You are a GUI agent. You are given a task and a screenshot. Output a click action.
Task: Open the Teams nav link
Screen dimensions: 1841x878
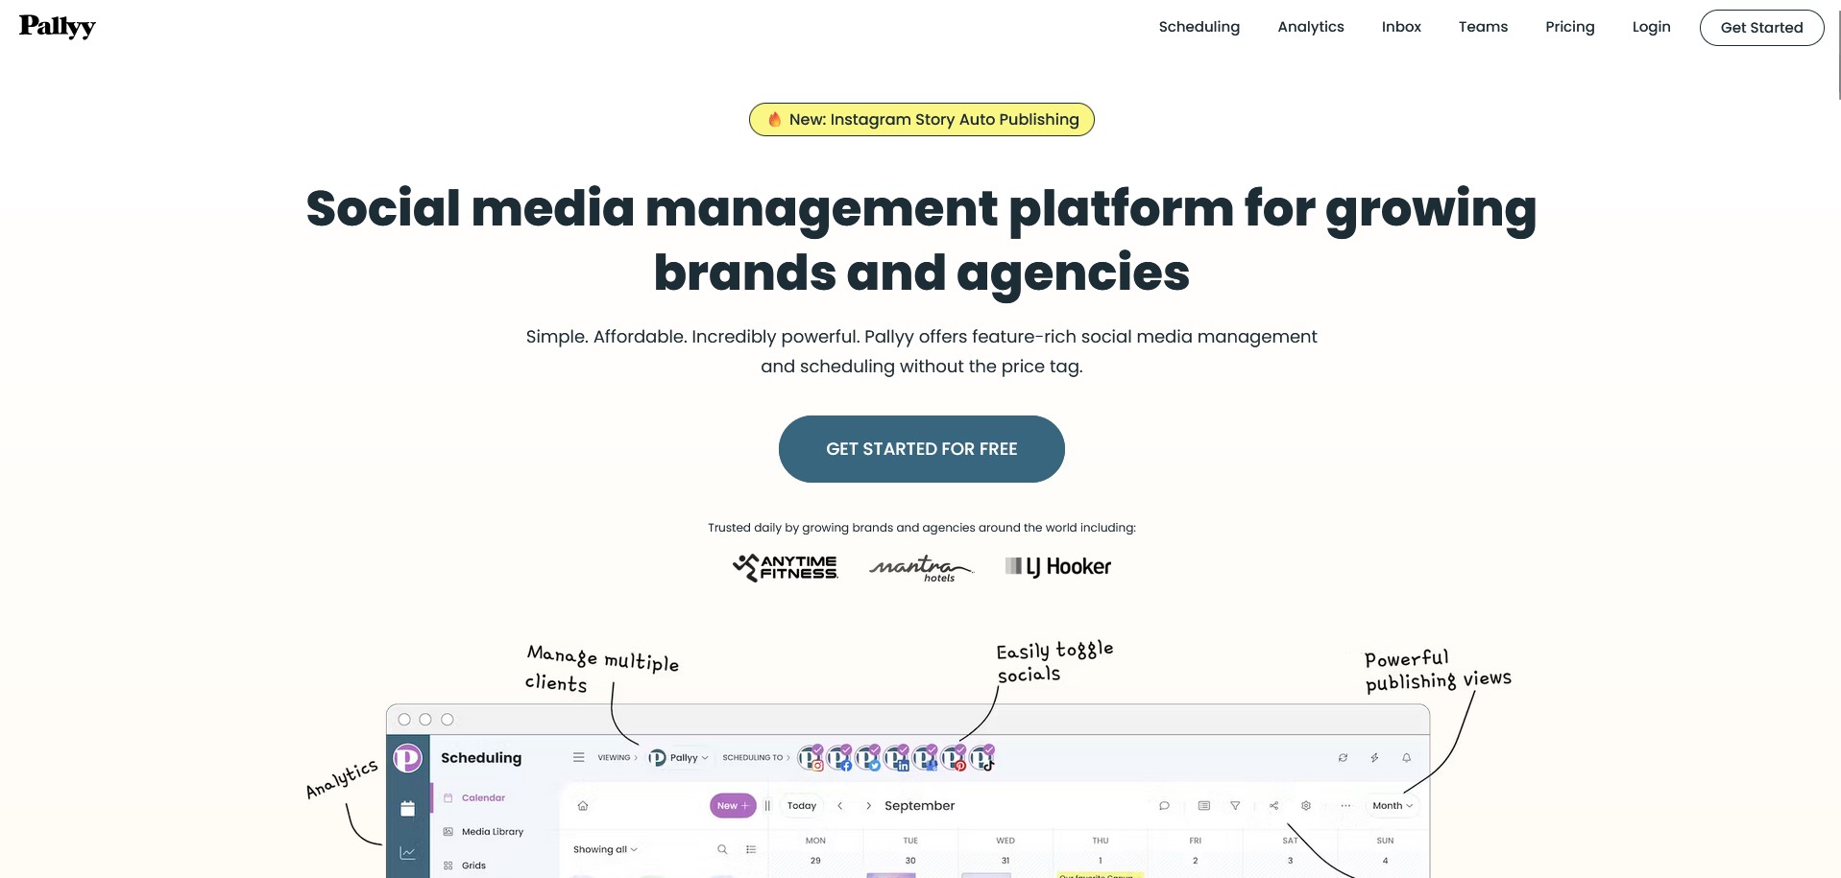tap(1483, 27)
